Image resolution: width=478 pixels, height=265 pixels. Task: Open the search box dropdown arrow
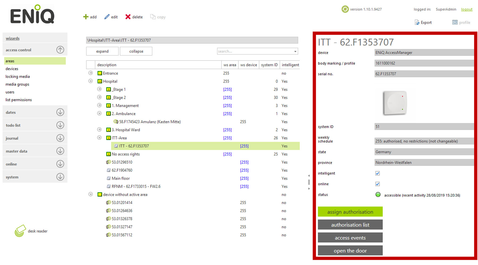(x=295, y=51)
